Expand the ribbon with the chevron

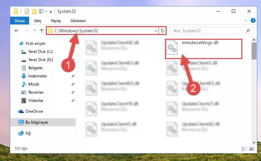[245, 20]
